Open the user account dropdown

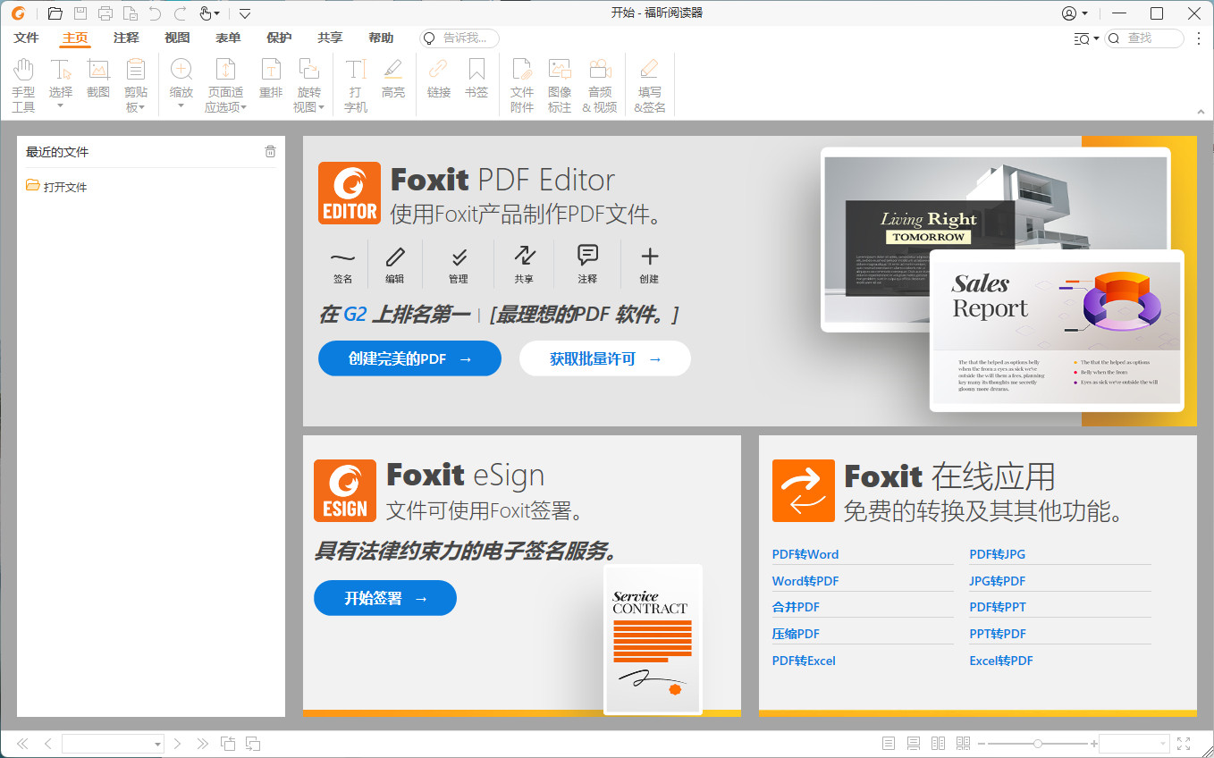point(1084,14)
